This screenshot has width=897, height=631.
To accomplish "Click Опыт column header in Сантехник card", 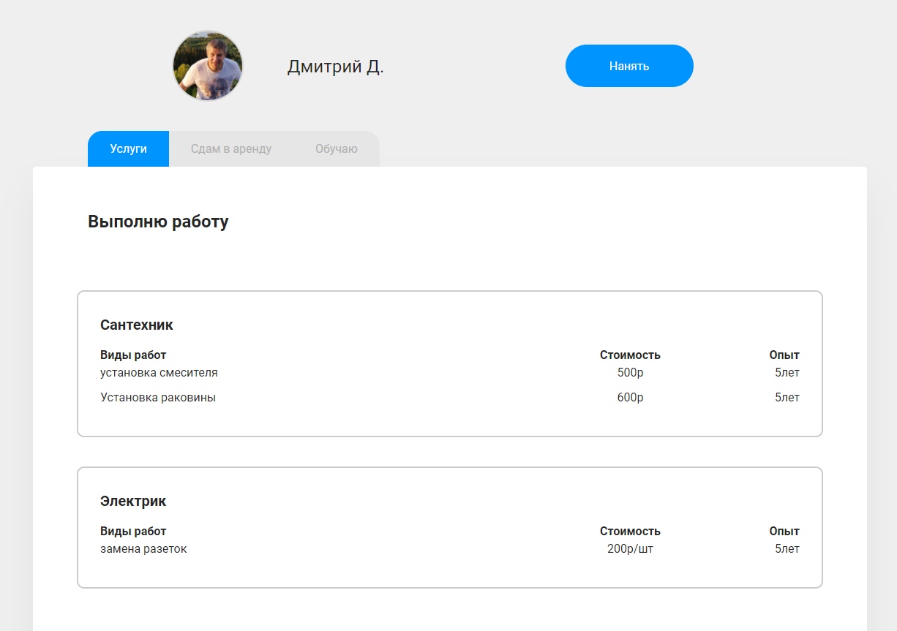I will (784, 355).
